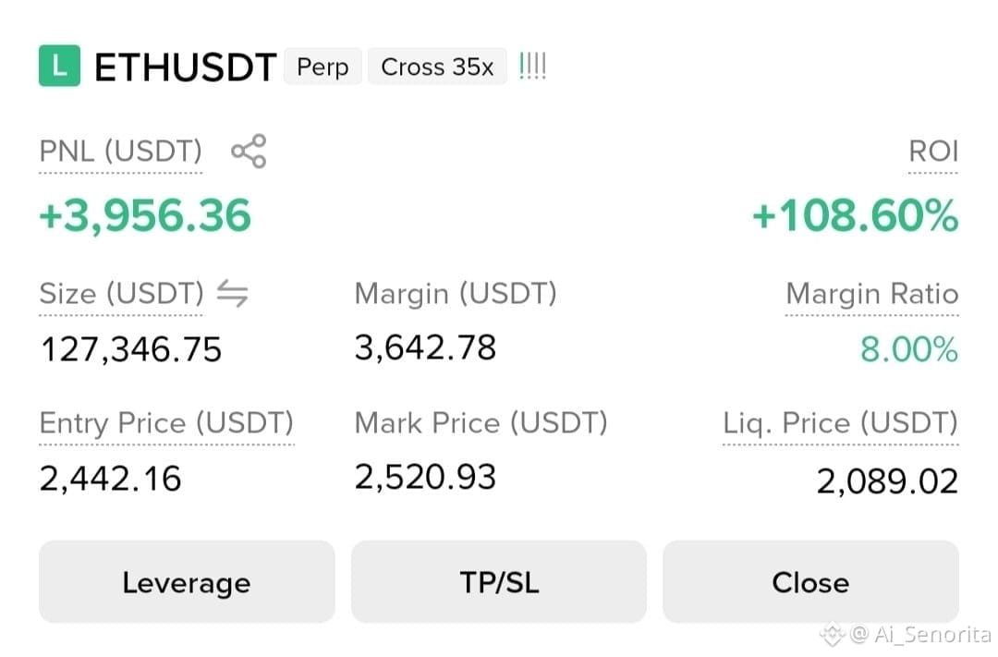This screenshot has width=998, height=657.
Task: Tap the share icon beside PNL (USDT)
Action: 249,151
